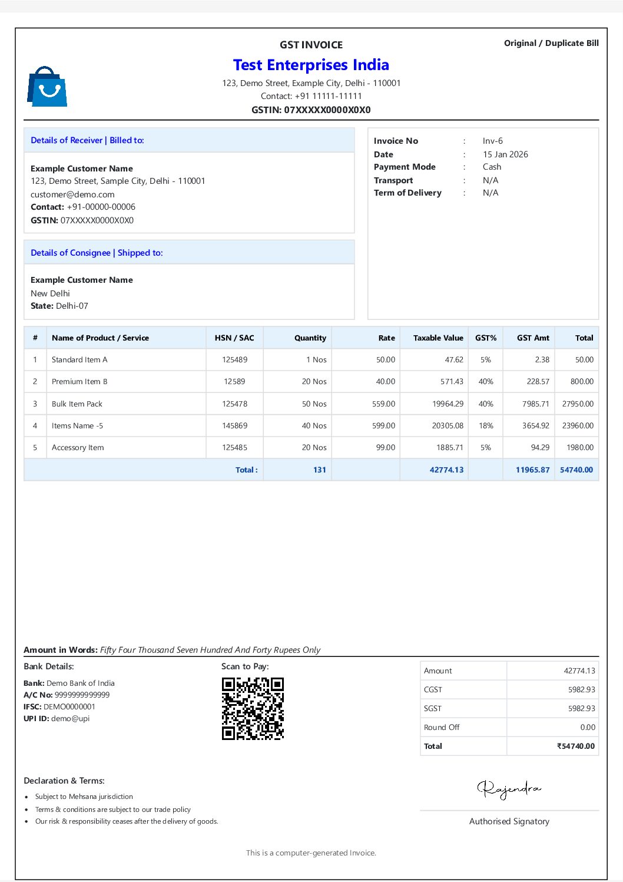
Task: Click the table total 54740.00 in blue
Action: tap(576, 470)
